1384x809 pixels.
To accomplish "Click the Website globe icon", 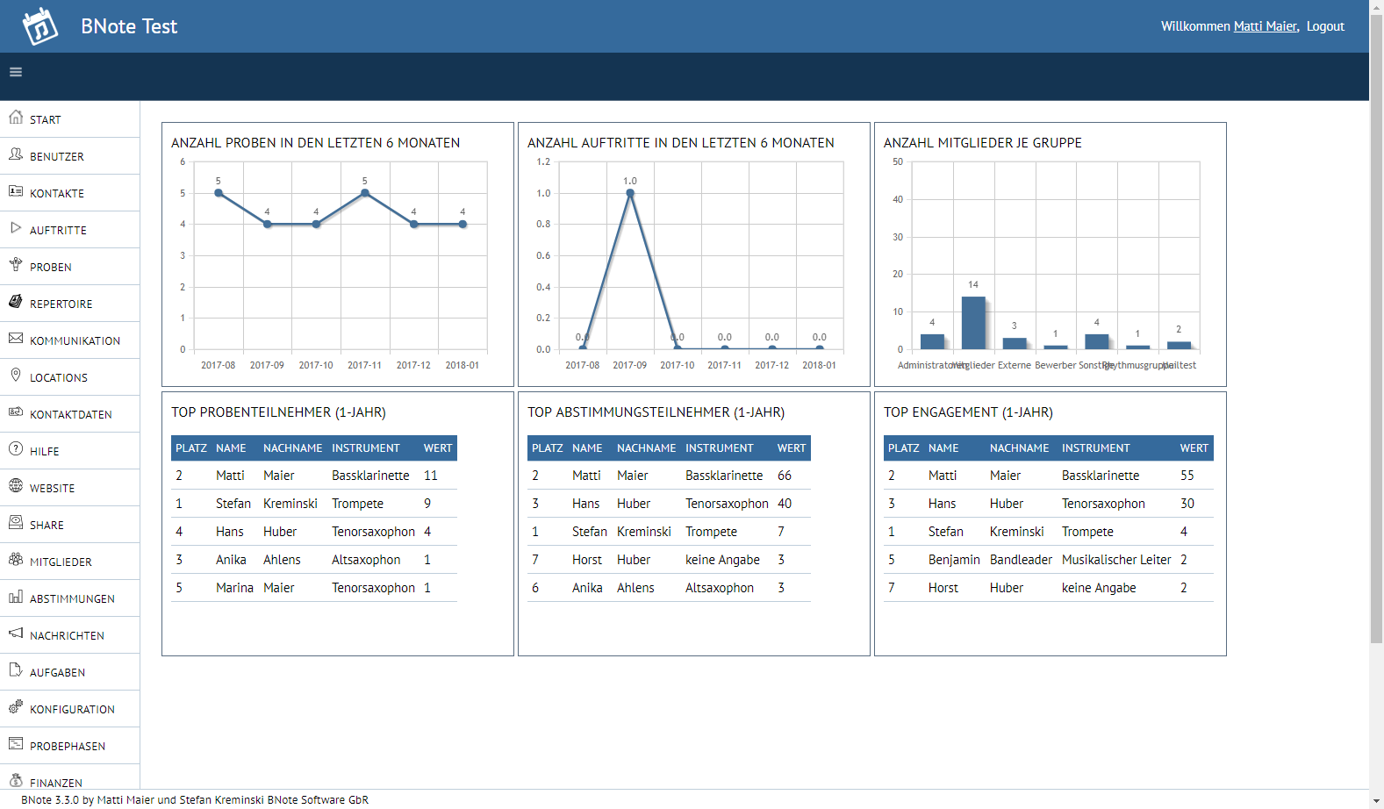I will (16, 485).
